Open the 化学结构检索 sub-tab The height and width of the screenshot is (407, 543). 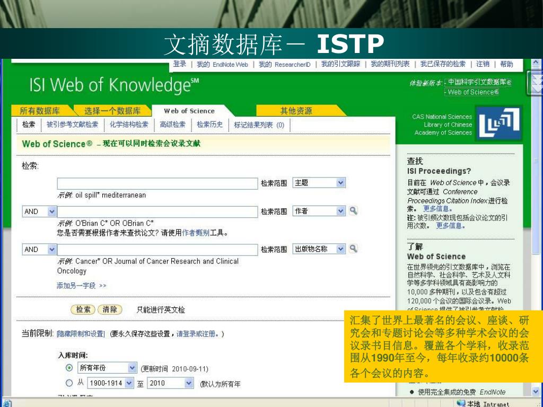coord(129,124)
